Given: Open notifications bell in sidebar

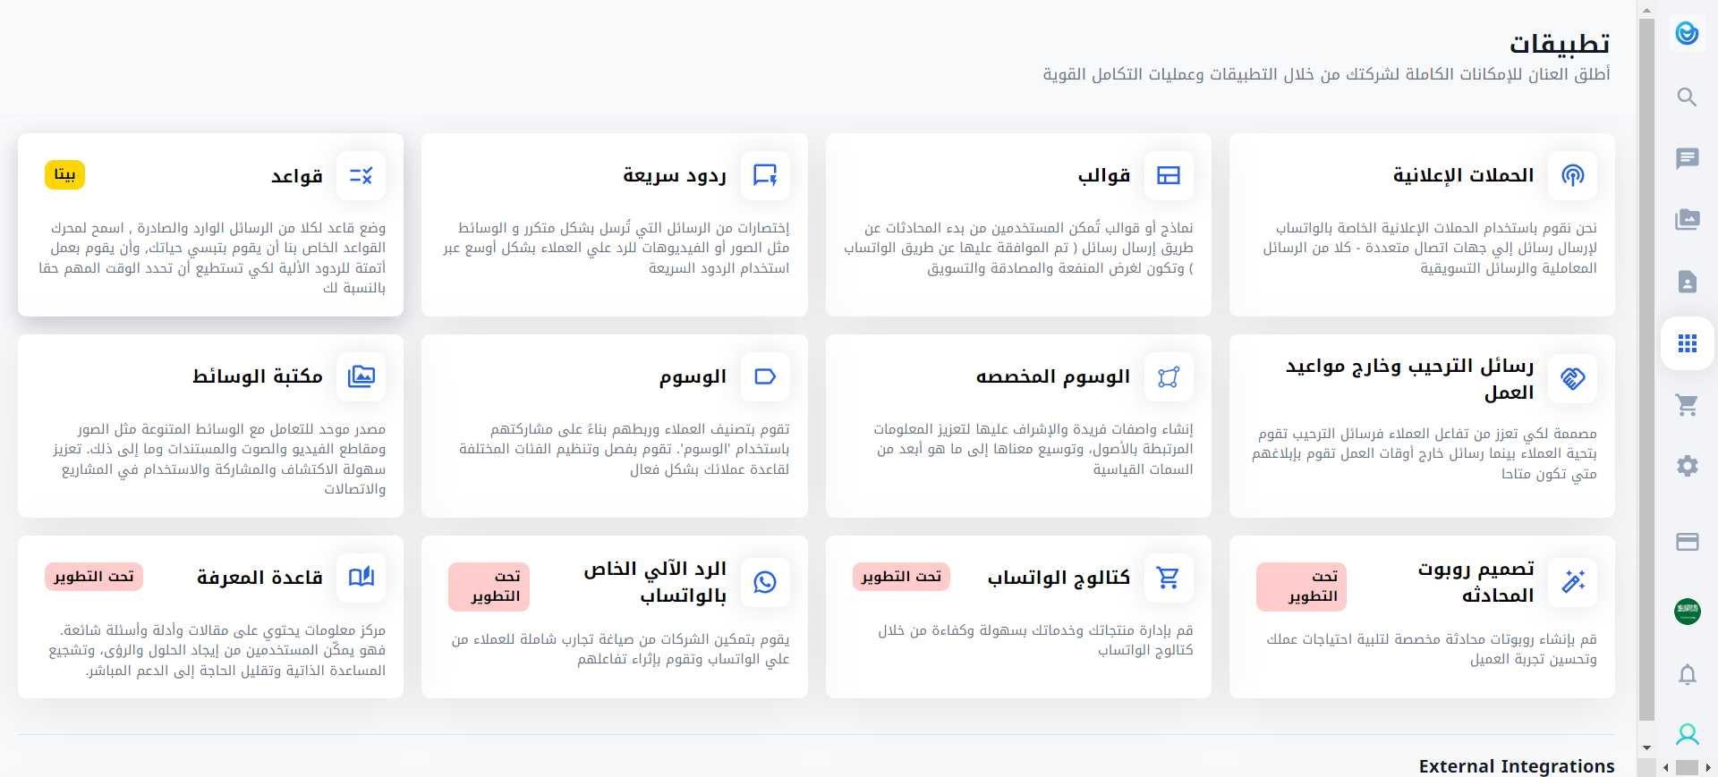Looking at the screenshot, I should click(1687, 674).
